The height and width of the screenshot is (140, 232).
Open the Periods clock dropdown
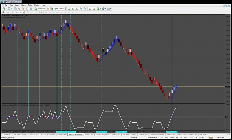(x=104, y=9)
